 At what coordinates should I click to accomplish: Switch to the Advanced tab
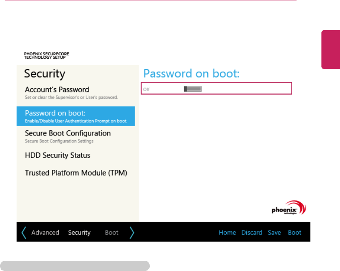click(x=45, y=233)
